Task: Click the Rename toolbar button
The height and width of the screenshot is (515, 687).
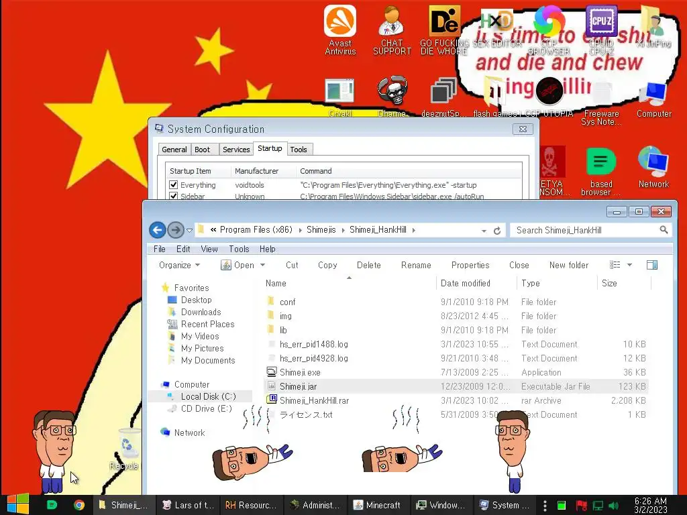Action: (x=416, y=265)
